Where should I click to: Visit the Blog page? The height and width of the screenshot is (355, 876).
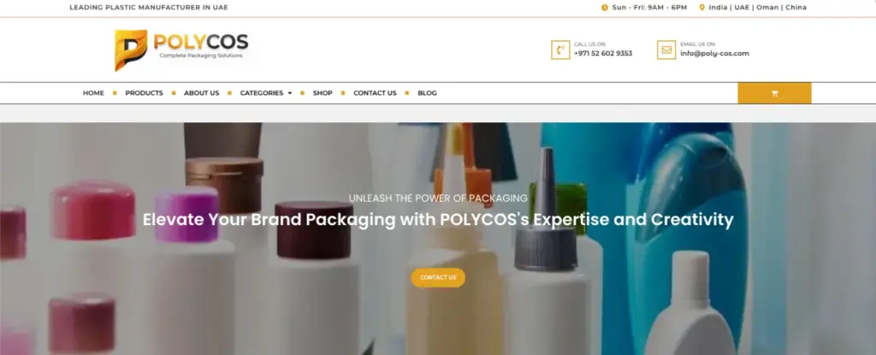tap(428, 93)
